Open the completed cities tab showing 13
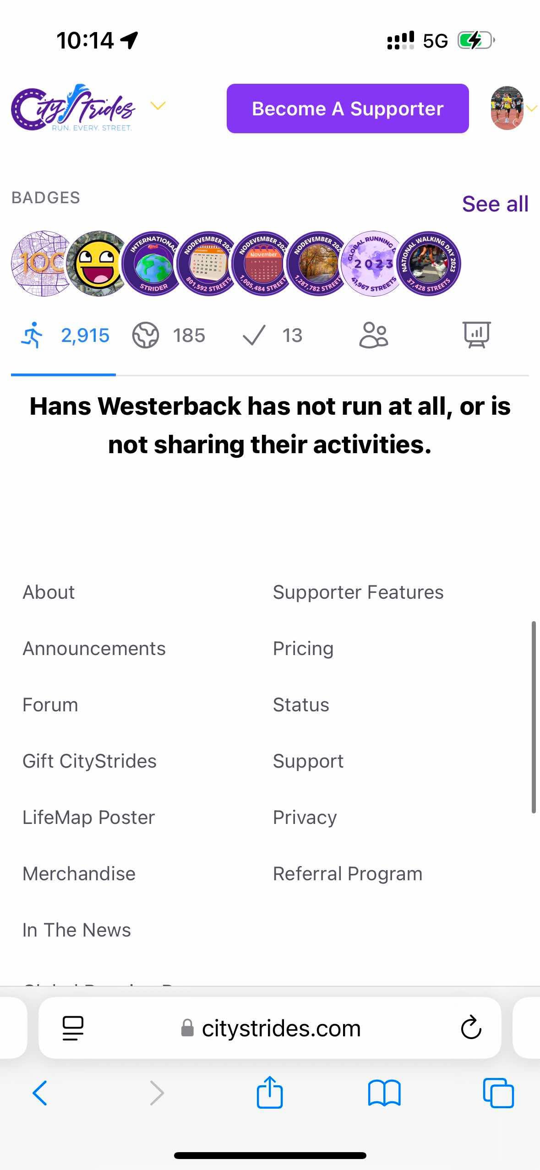This screenshot has width=540, height=1170. click(x=272, y=336)
